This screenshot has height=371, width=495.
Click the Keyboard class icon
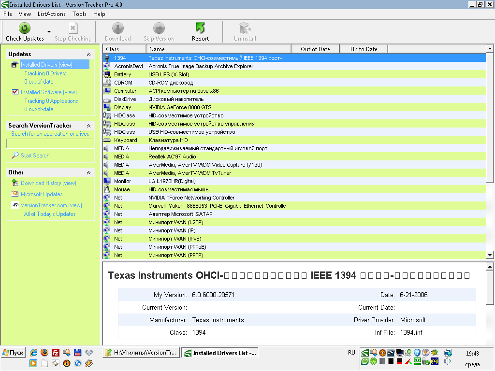[x=107, y=140]
